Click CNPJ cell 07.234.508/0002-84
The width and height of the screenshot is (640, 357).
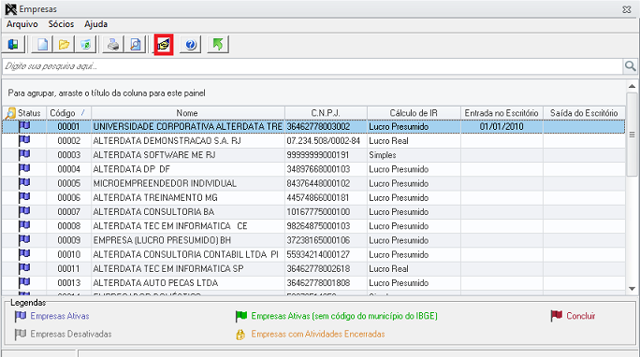point(326,140)
